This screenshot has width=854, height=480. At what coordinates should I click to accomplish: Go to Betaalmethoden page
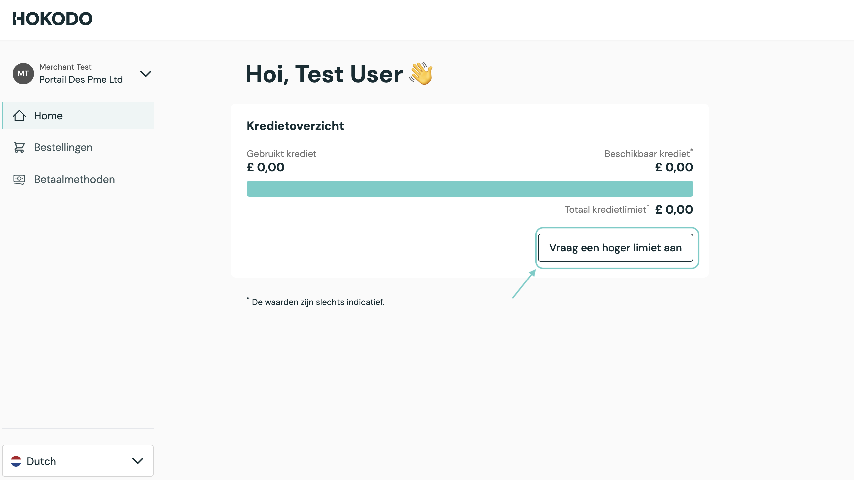(74, 179)
